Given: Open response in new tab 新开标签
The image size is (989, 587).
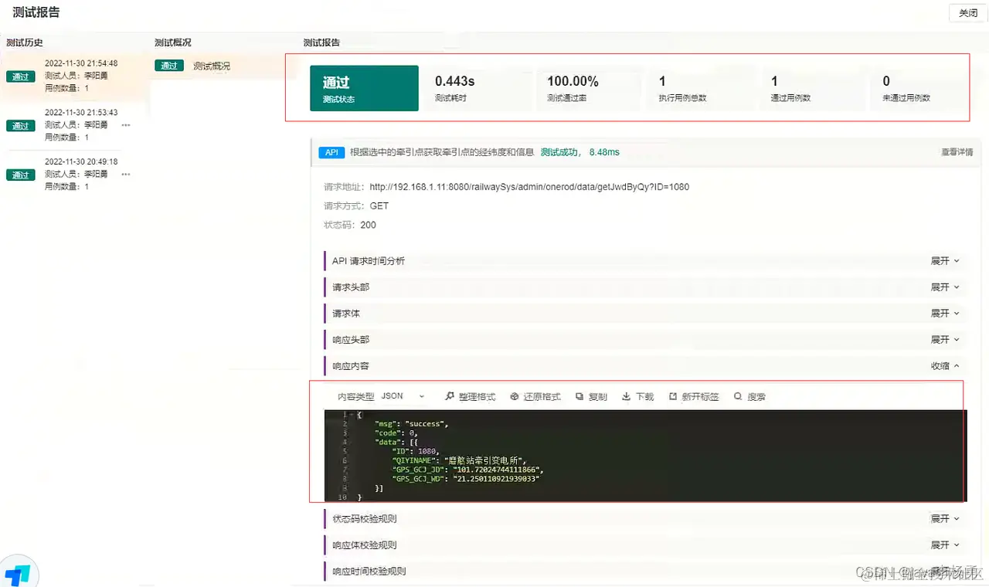Looking at the screenshot, I should pos(673,397).
